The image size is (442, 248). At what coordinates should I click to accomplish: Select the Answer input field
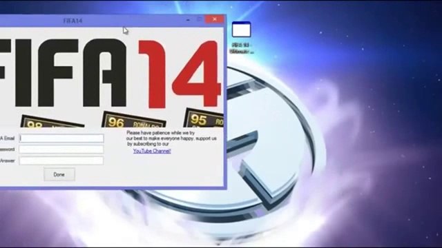pos(61,161)
